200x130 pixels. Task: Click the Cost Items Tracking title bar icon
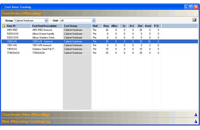click(3, 7)
